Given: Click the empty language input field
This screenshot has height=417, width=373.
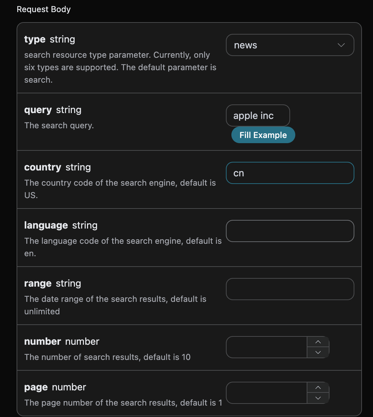Looking at the screenshot, I should tap(290, 231).
